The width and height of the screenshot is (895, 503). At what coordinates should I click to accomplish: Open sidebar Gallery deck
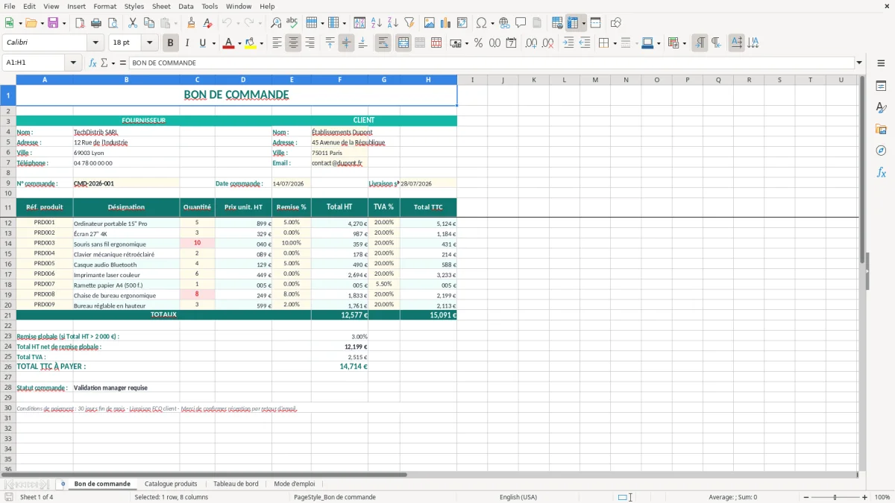point(881,130)
